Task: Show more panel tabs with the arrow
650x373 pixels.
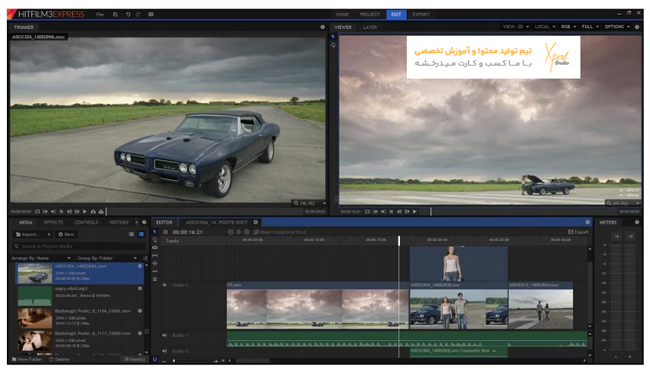Action: (136, 223)
